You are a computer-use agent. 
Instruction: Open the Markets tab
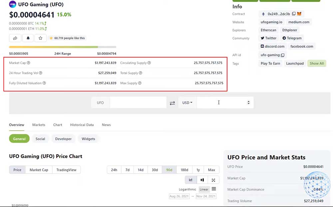coord(38,125)
